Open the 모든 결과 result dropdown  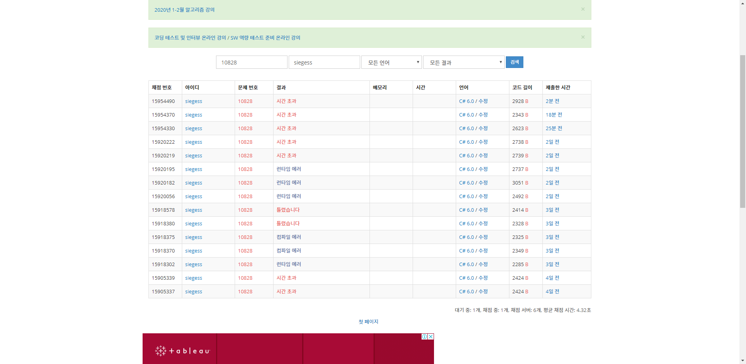point(464,62)
